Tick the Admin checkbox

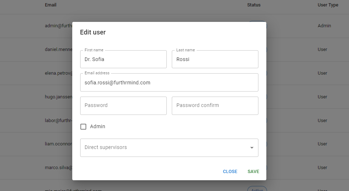83,127
